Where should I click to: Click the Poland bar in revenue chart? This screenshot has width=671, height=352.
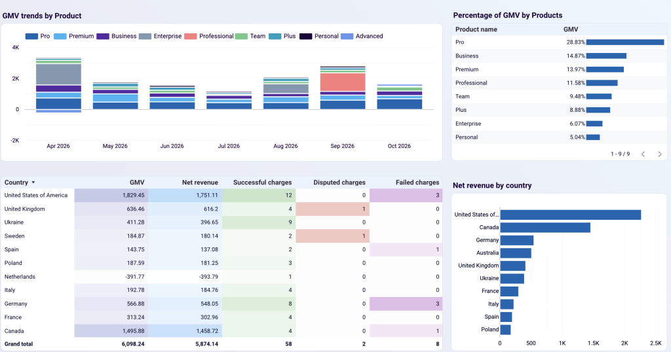coord(505,330)
